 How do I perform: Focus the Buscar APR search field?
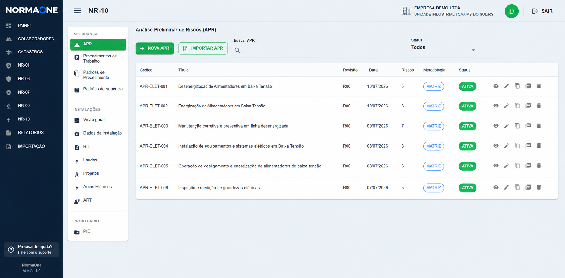(277, 51)
